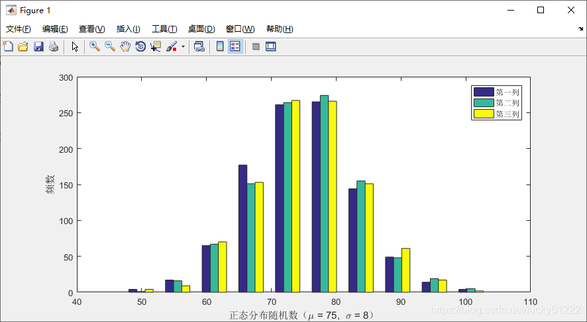
Task: Select the legend label 第三列
Action: (x=507, y=114)
